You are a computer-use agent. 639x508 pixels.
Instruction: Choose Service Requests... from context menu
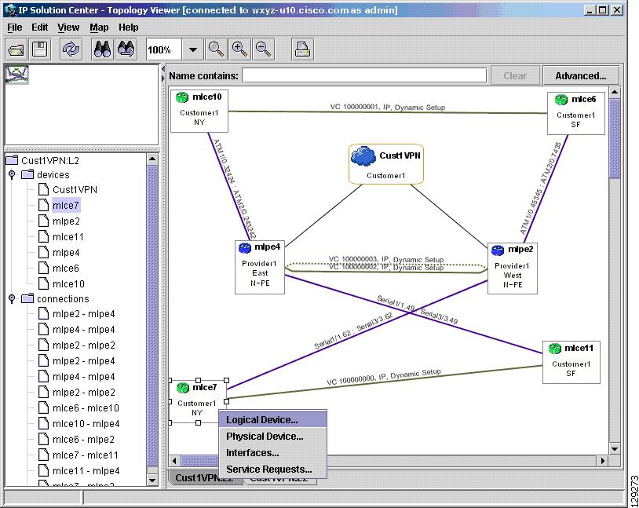(x=272, y=470)
